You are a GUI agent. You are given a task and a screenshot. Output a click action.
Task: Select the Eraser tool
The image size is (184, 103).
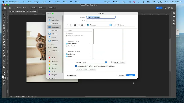[4, 45]
